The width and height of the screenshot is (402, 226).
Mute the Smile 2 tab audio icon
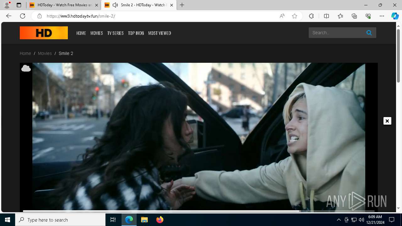[115, 5]
